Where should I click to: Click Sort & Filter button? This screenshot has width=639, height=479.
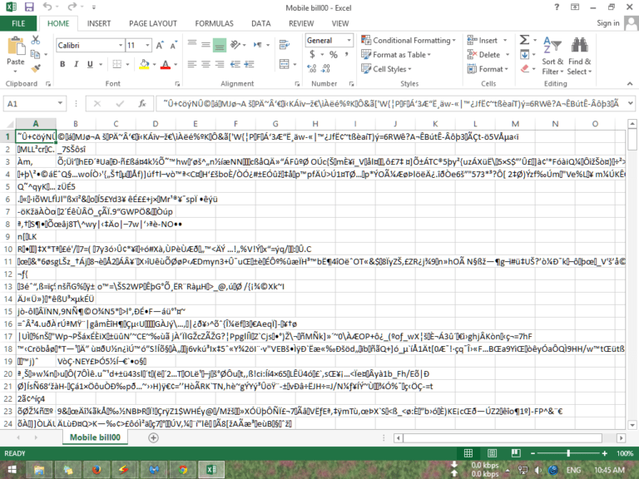[552, 56]
